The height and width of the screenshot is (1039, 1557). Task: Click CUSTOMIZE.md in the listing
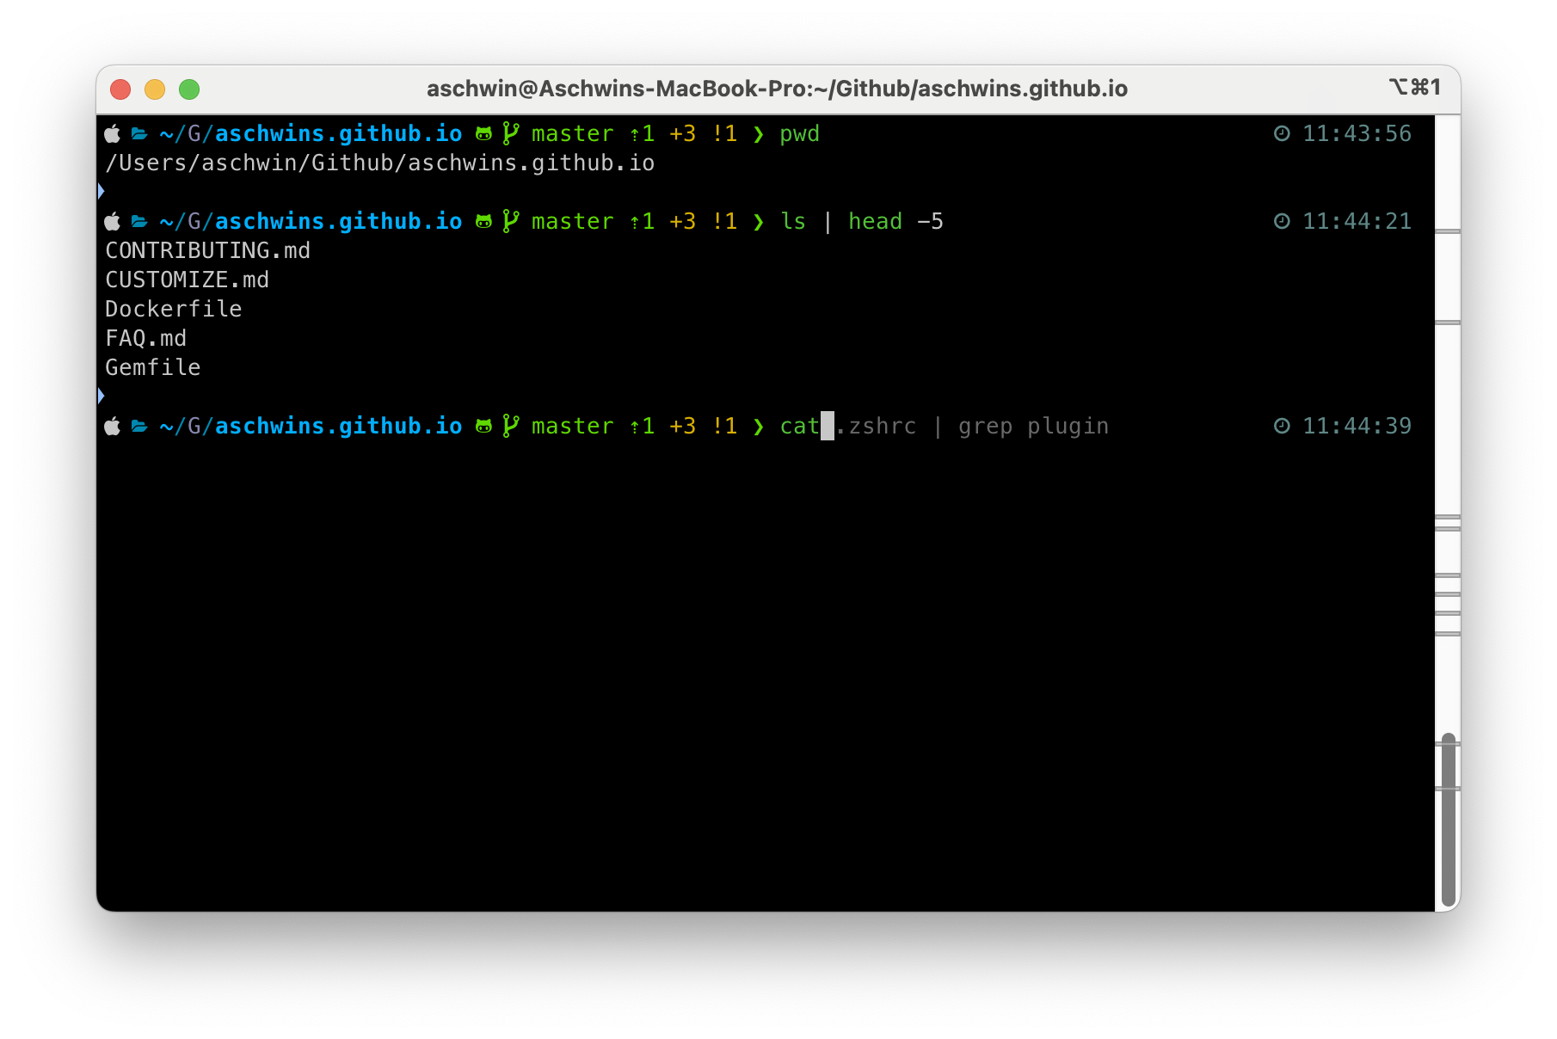tap(187, 280)
